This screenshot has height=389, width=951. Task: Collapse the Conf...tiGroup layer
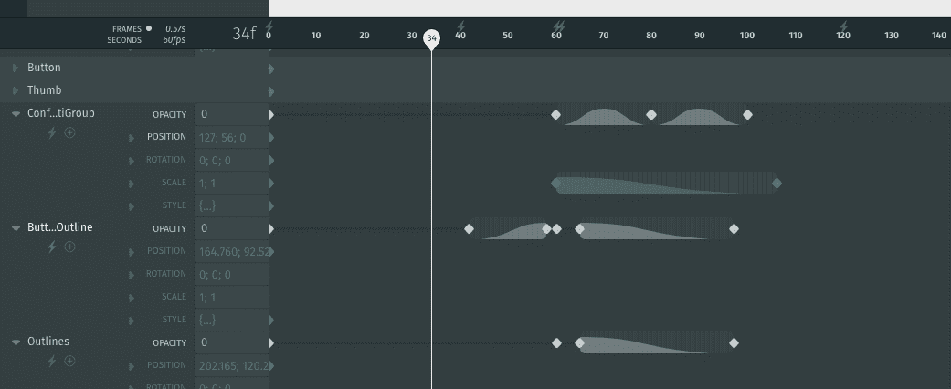16,114
